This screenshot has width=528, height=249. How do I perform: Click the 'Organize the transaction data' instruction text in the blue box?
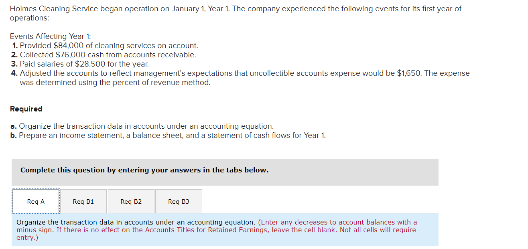click(136, 222)
